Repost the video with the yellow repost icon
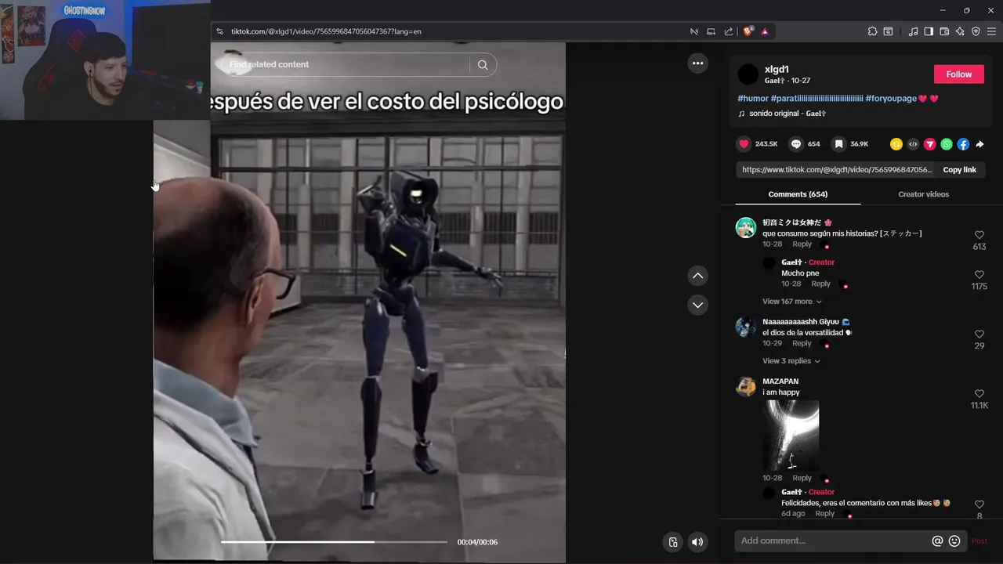The width and height of the screenshot is (1003, 564). pyautogui.click(x=896, y=144)
